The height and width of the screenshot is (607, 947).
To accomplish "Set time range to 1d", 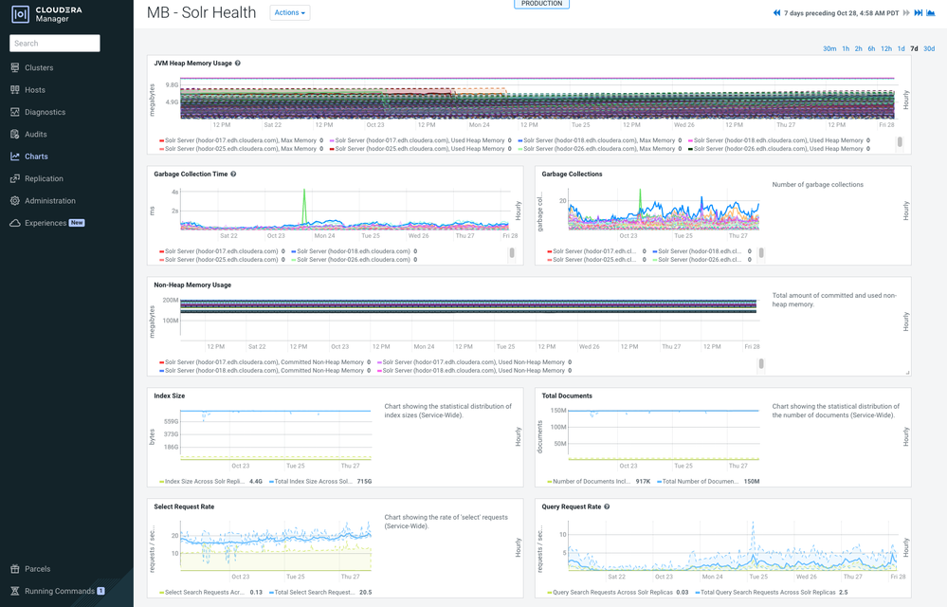I will click(x=901, y=49).
